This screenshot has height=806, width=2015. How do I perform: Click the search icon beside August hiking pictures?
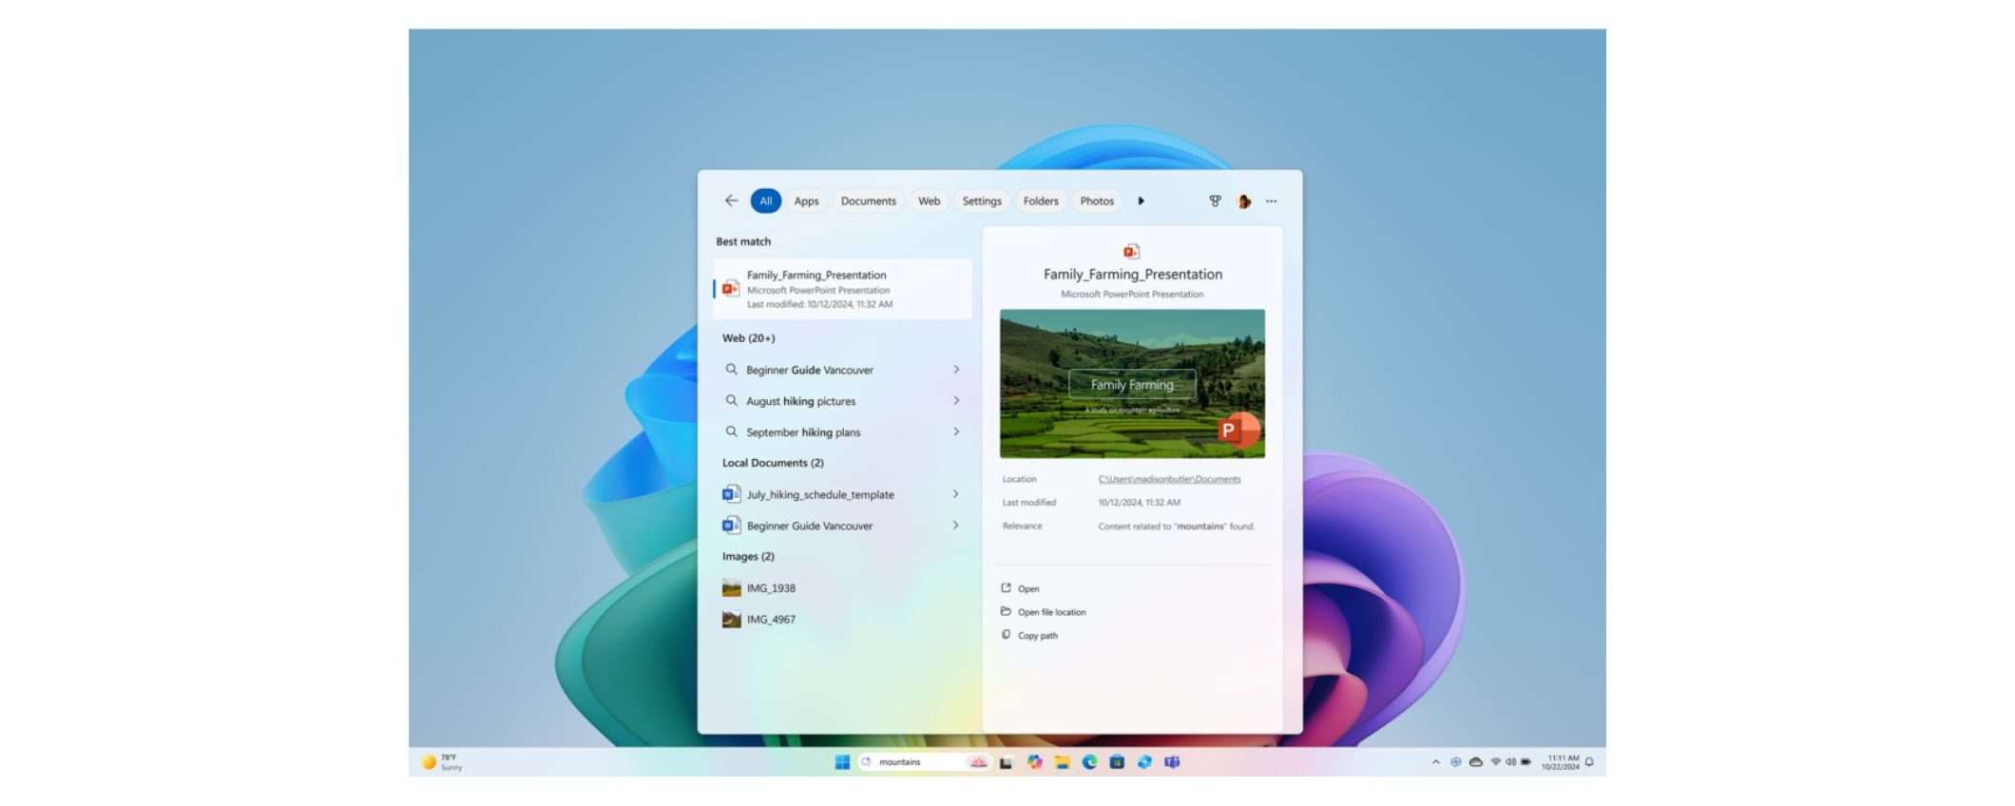click(x=731, y=400)
